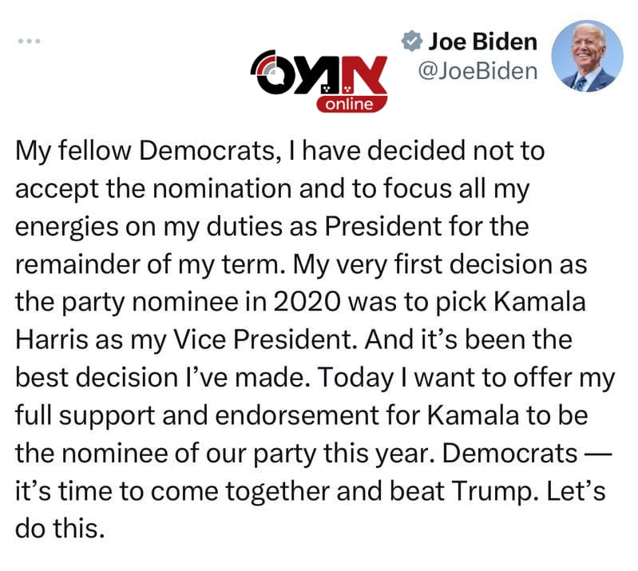
Task: Click the red "online" label under logo
Action: click(x=351, y=105)
